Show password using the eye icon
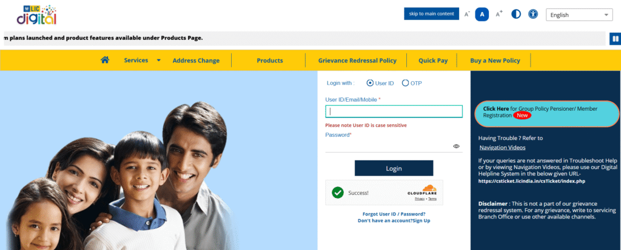This screenshot has height=250, width=621. [x=456, y=146]
